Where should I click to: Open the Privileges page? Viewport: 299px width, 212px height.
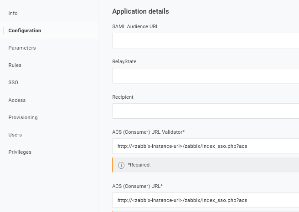tap(20, 152)
